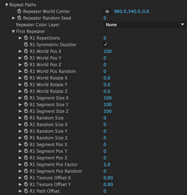187x195 pixels.
Task: Click the R1 Segment Size Z value 100
Action: coord(107,111)
